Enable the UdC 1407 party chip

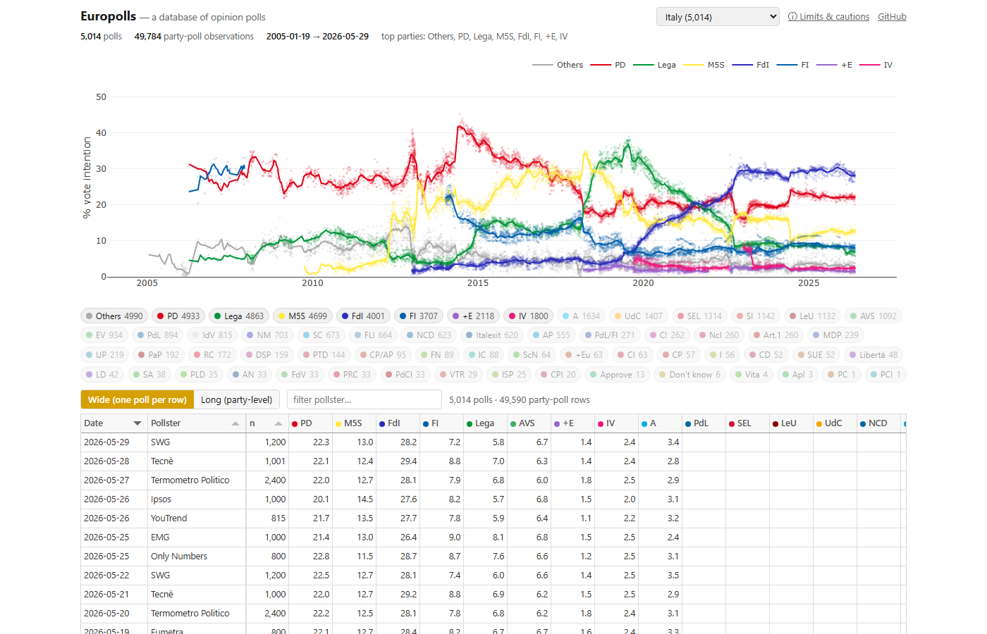[x=638, y=316]
